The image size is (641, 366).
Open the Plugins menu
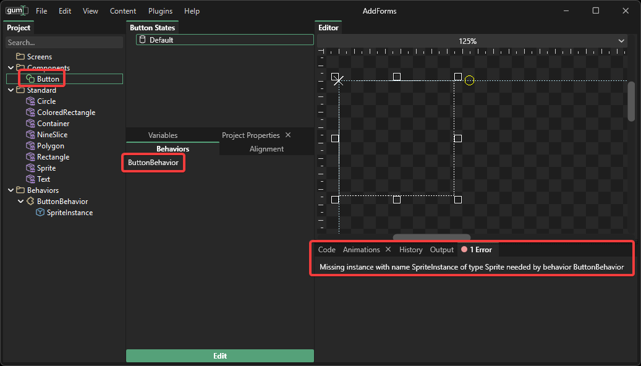160,11
